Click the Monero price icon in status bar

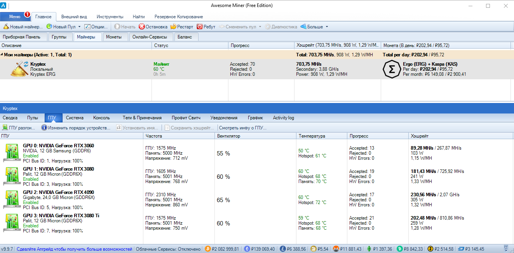tap(337, 249)
